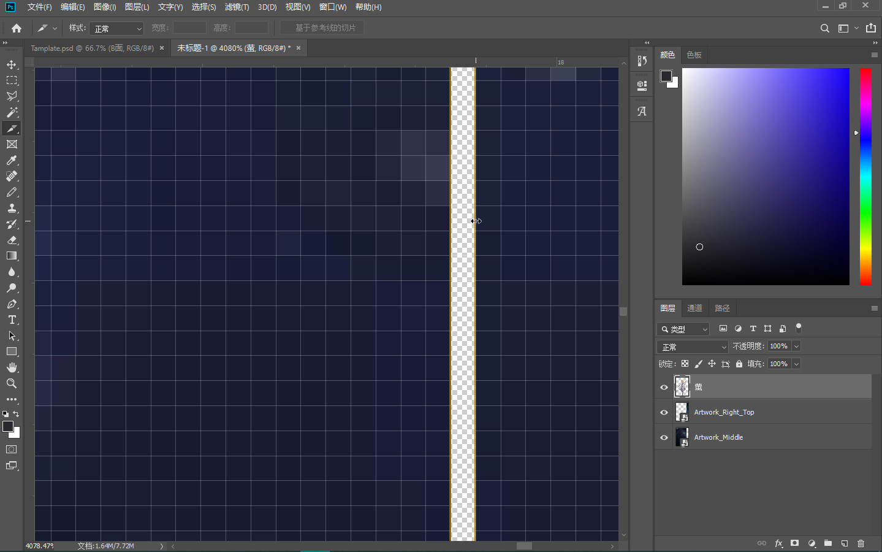Open the layer blend mode dropdown
The width and height of the screenshot is (882, 552).
tap(692, 347)
